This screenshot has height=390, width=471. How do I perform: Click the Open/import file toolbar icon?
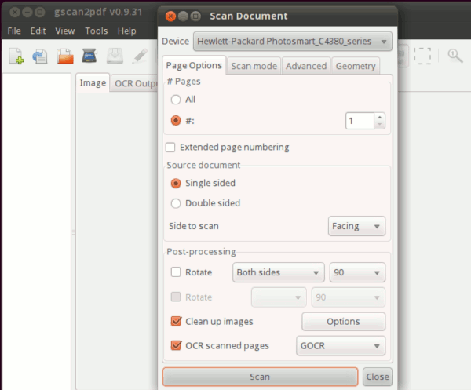[x=40, y=56]
